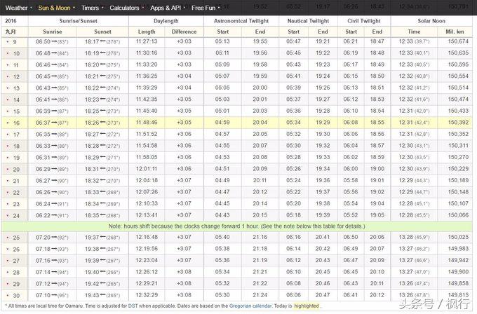Open the Apps & API menu

click(x=166, y=8)
